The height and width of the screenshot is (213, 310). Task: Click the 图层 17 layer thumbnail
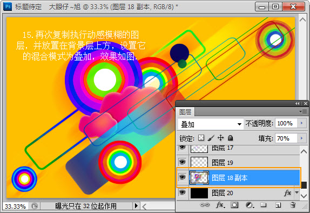click(199, 149)
